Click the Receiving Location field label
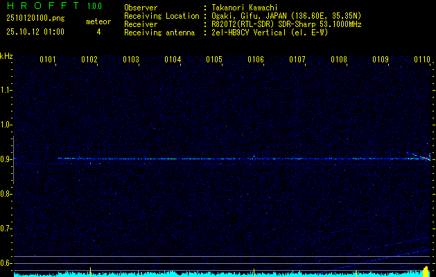This screenshot has height=277, width=436. click(162, 16)
